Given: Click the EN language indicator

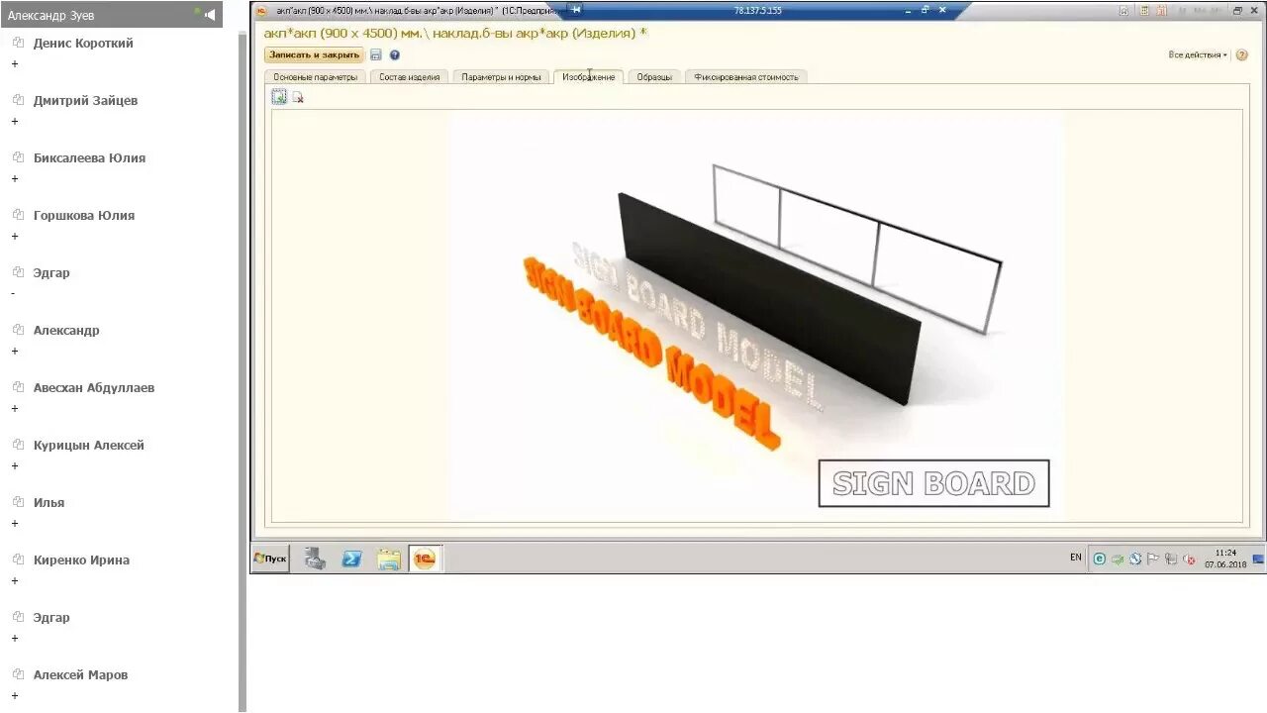Looking at the screenshot, I should click(1076, 559).
